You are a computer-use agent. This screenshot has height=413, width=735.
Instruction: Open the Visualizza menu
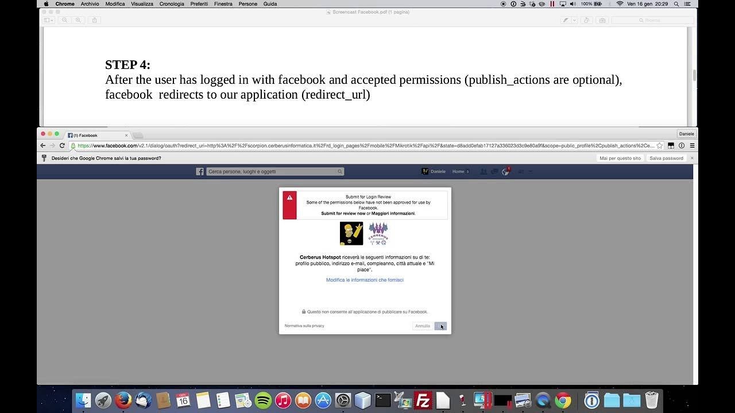click(142, 4)
